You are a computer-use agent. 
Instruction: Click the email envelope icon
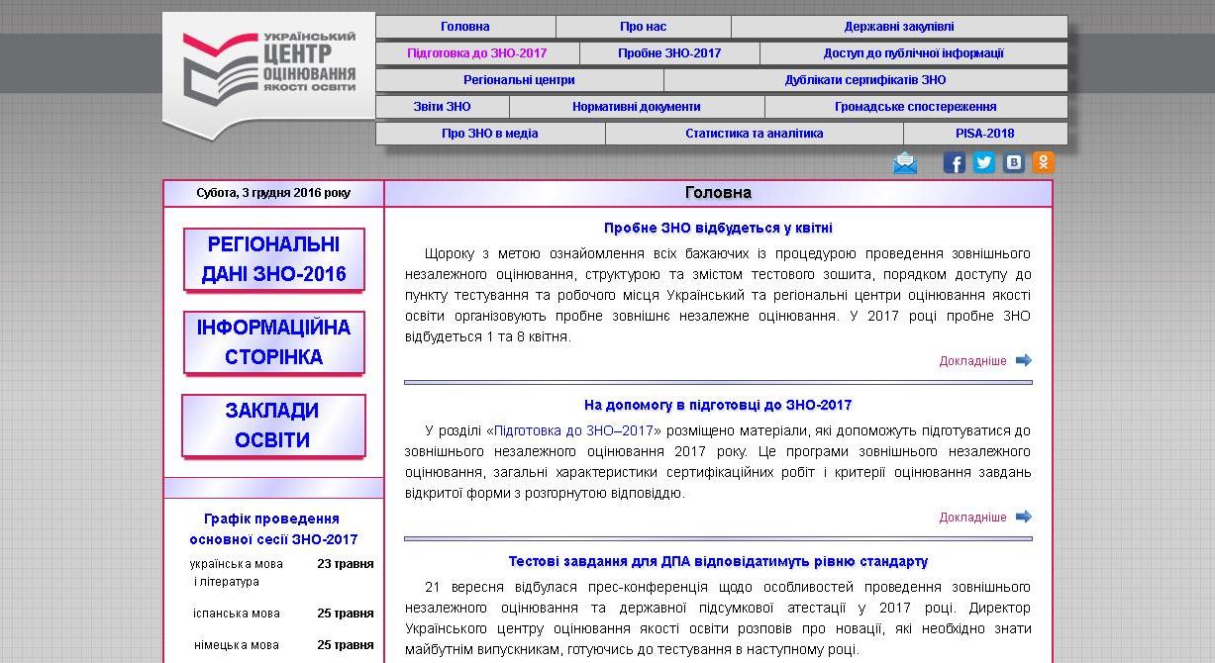(x=905, y=163)
